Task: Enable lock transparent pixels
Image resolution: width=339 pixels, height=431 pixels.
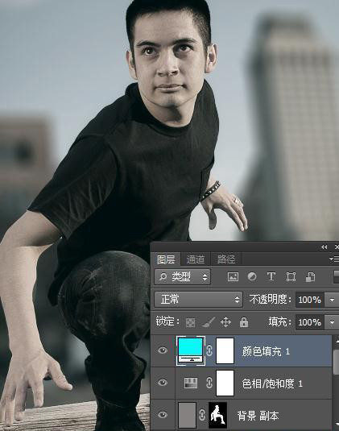Action: (190, 322)
